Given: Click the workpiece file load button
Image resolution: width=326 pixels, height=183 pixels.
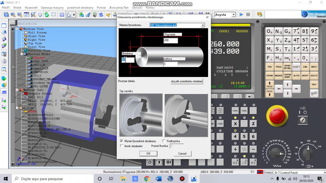Looking at the screenshot, I should [187, 81].
